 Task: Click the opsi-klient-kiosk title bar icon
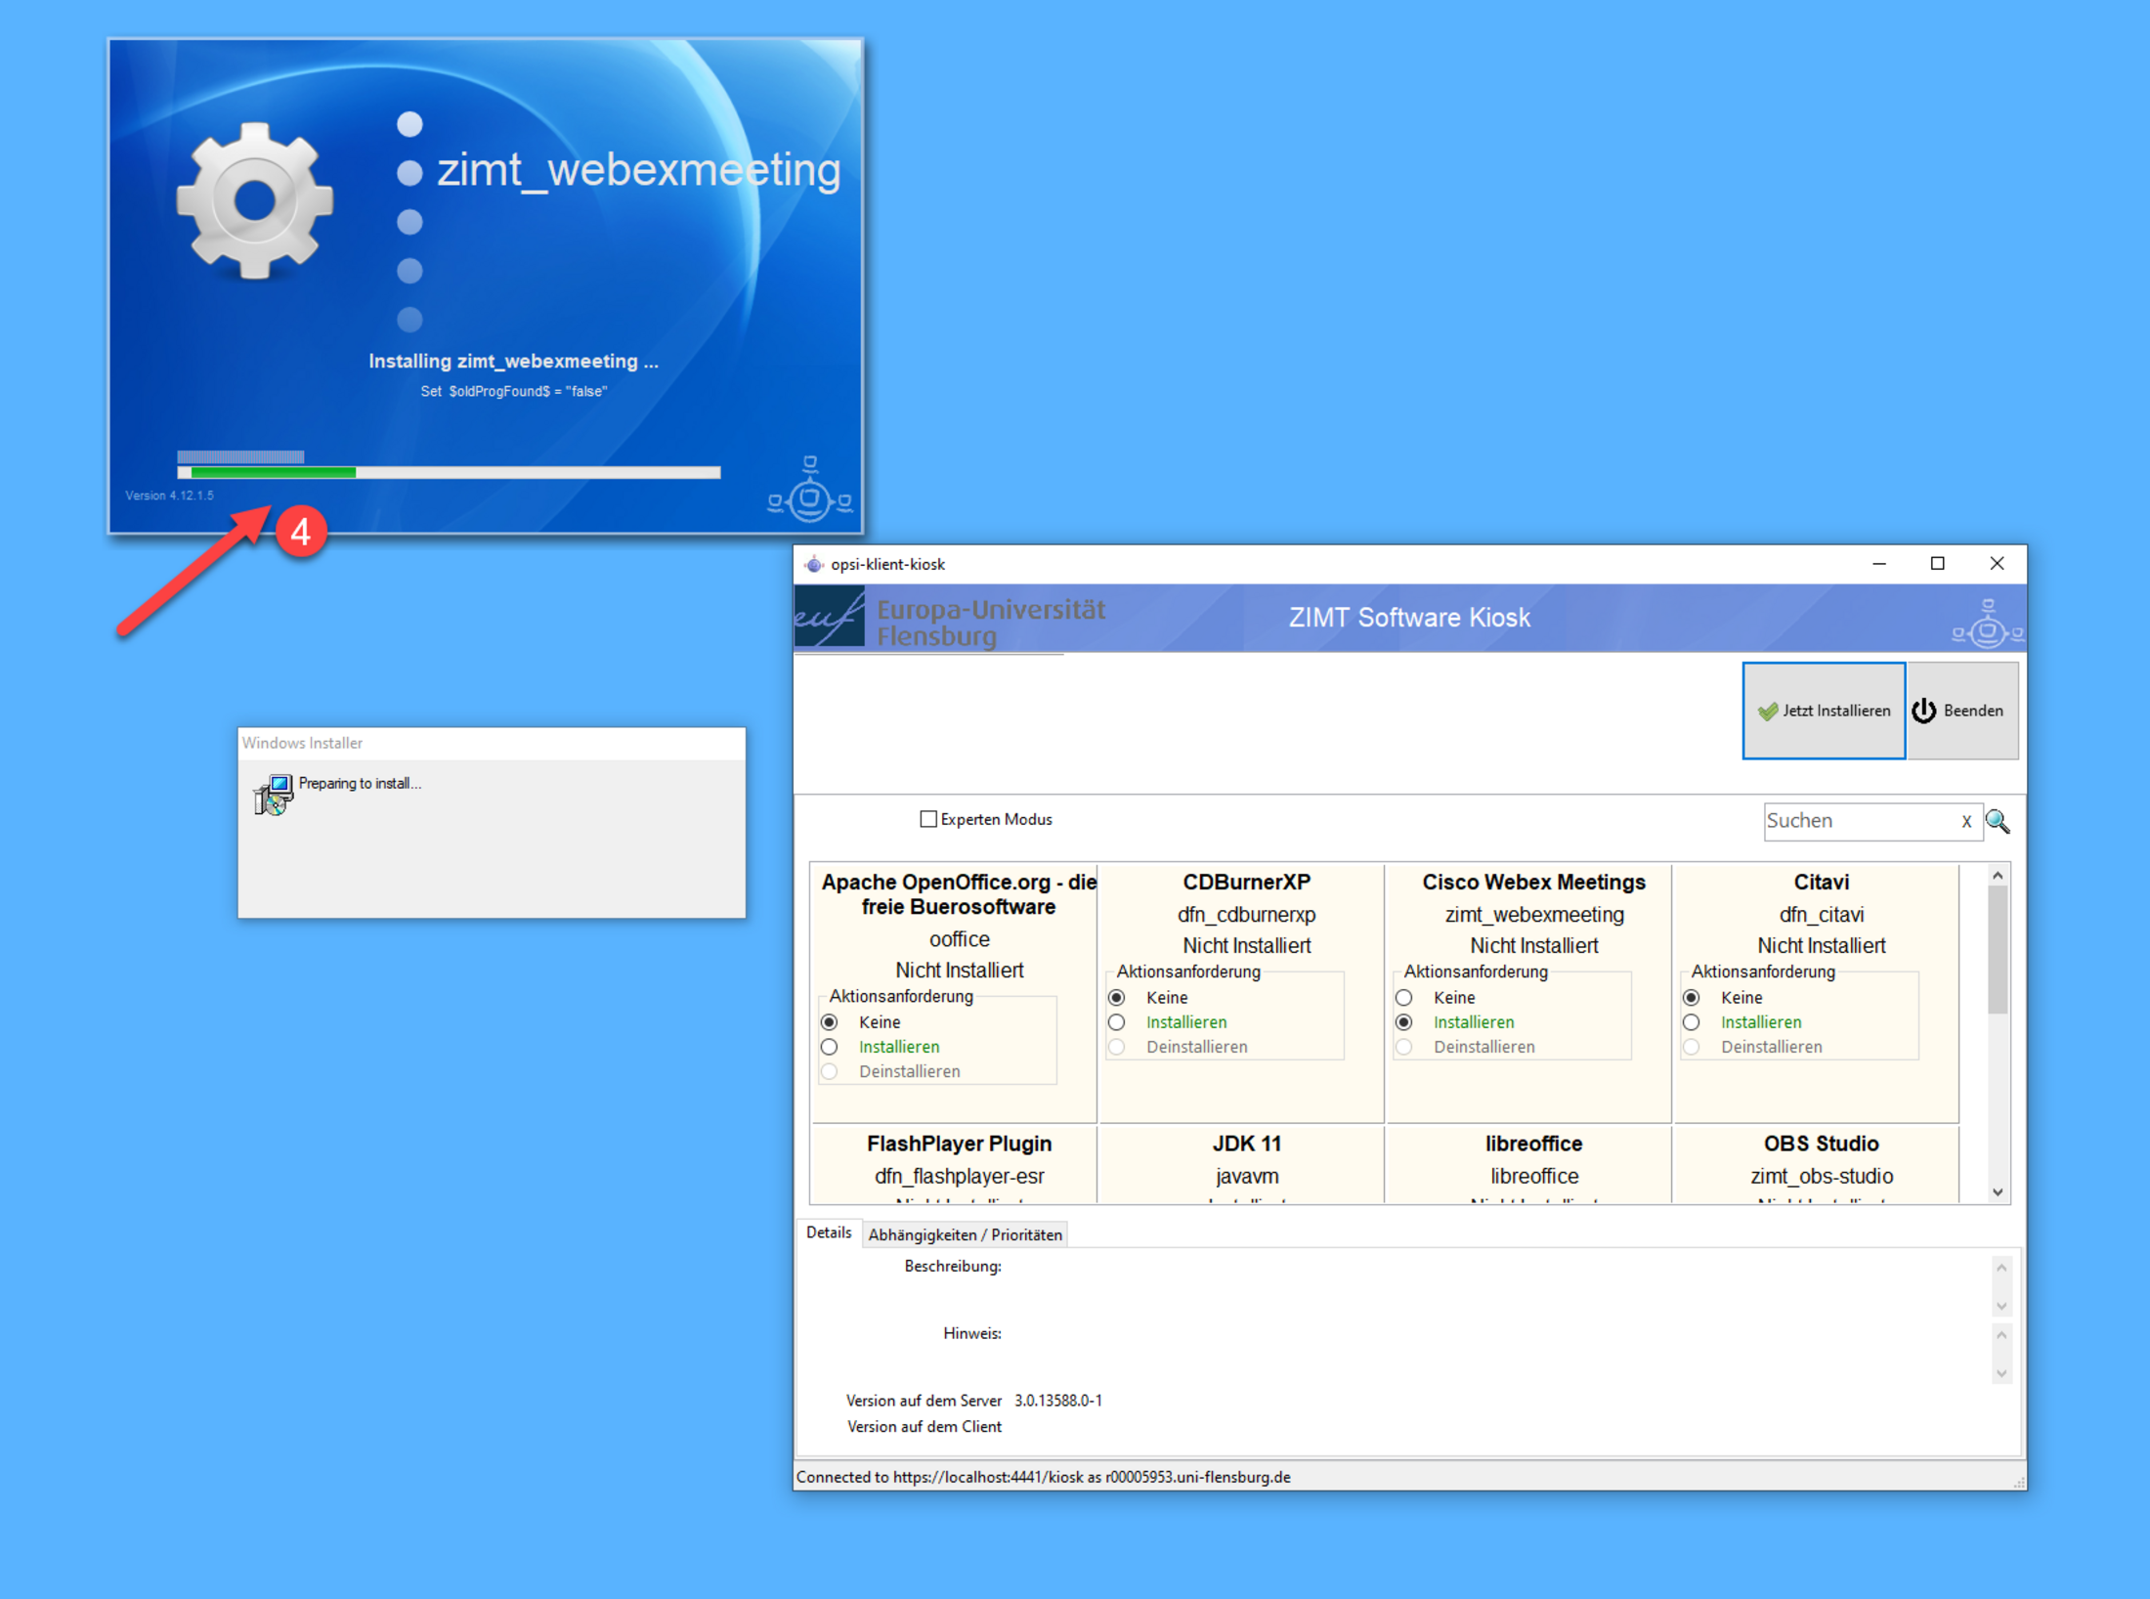813,564
